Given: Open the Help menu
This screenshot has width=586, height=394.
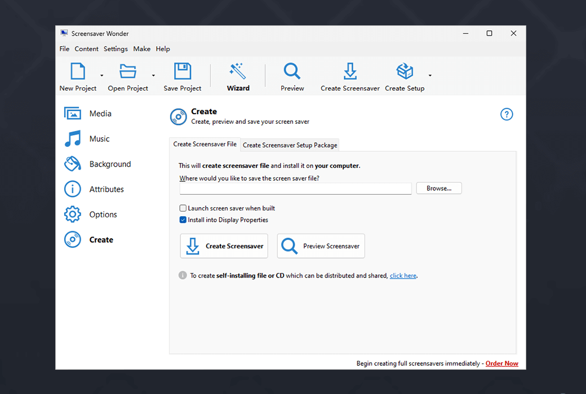Looking at the screenshot, I should click(x=163, y=49).
